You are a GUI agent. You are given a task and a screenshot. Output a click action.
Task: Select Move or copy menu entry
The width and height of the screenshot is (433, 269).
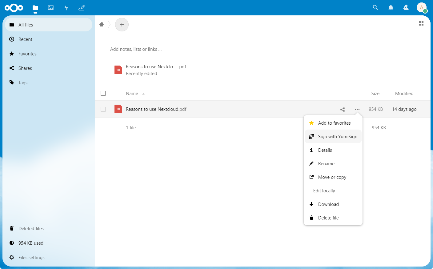click(x=333, y=177)
